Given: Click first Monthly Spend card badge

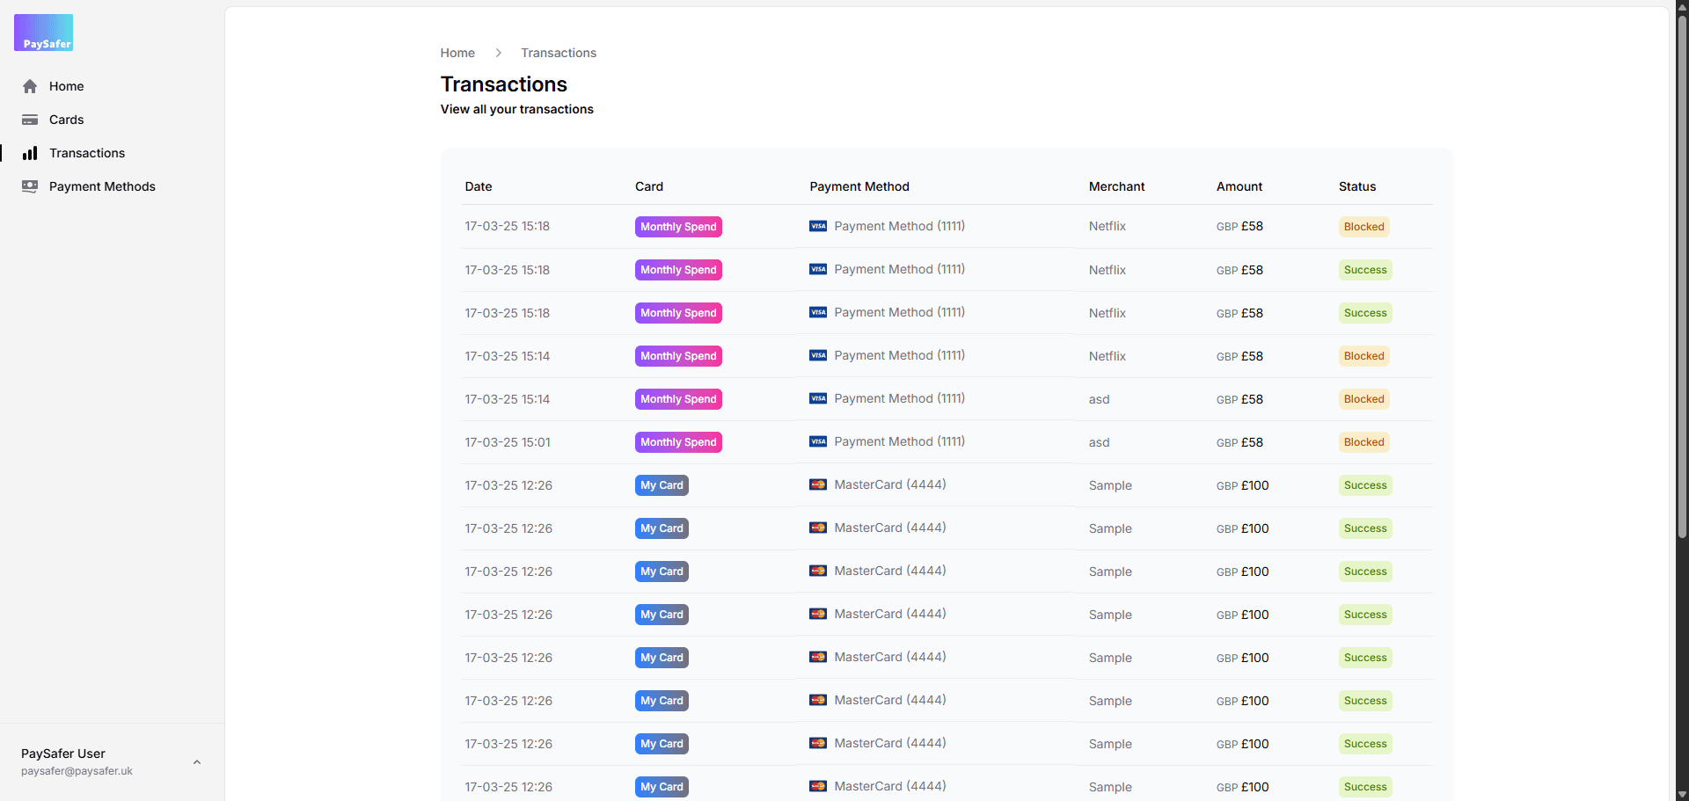Looking at the screenshot, I should [x=678, y=227].
